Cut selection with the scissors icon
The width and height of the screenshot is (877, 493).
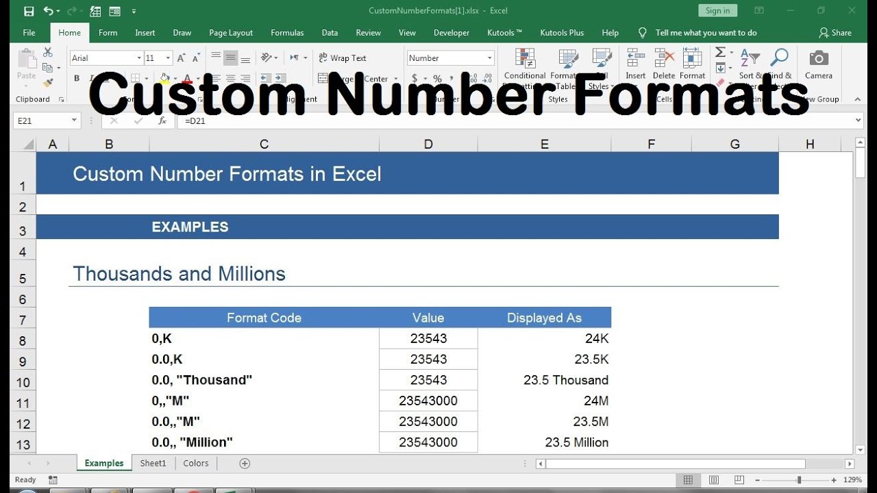coord(48,52)
